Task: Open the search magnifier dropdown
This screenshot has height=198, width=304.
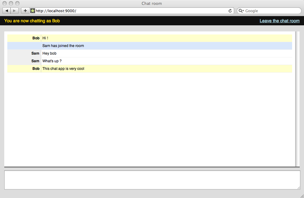Action: click(x=241, y=11)
